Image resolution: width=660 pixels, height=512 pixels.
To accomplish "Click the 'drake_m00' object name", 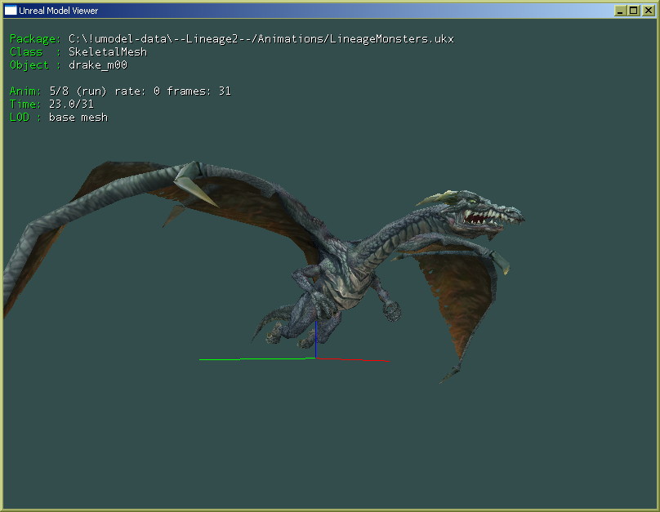I will (x=98, y=65).
